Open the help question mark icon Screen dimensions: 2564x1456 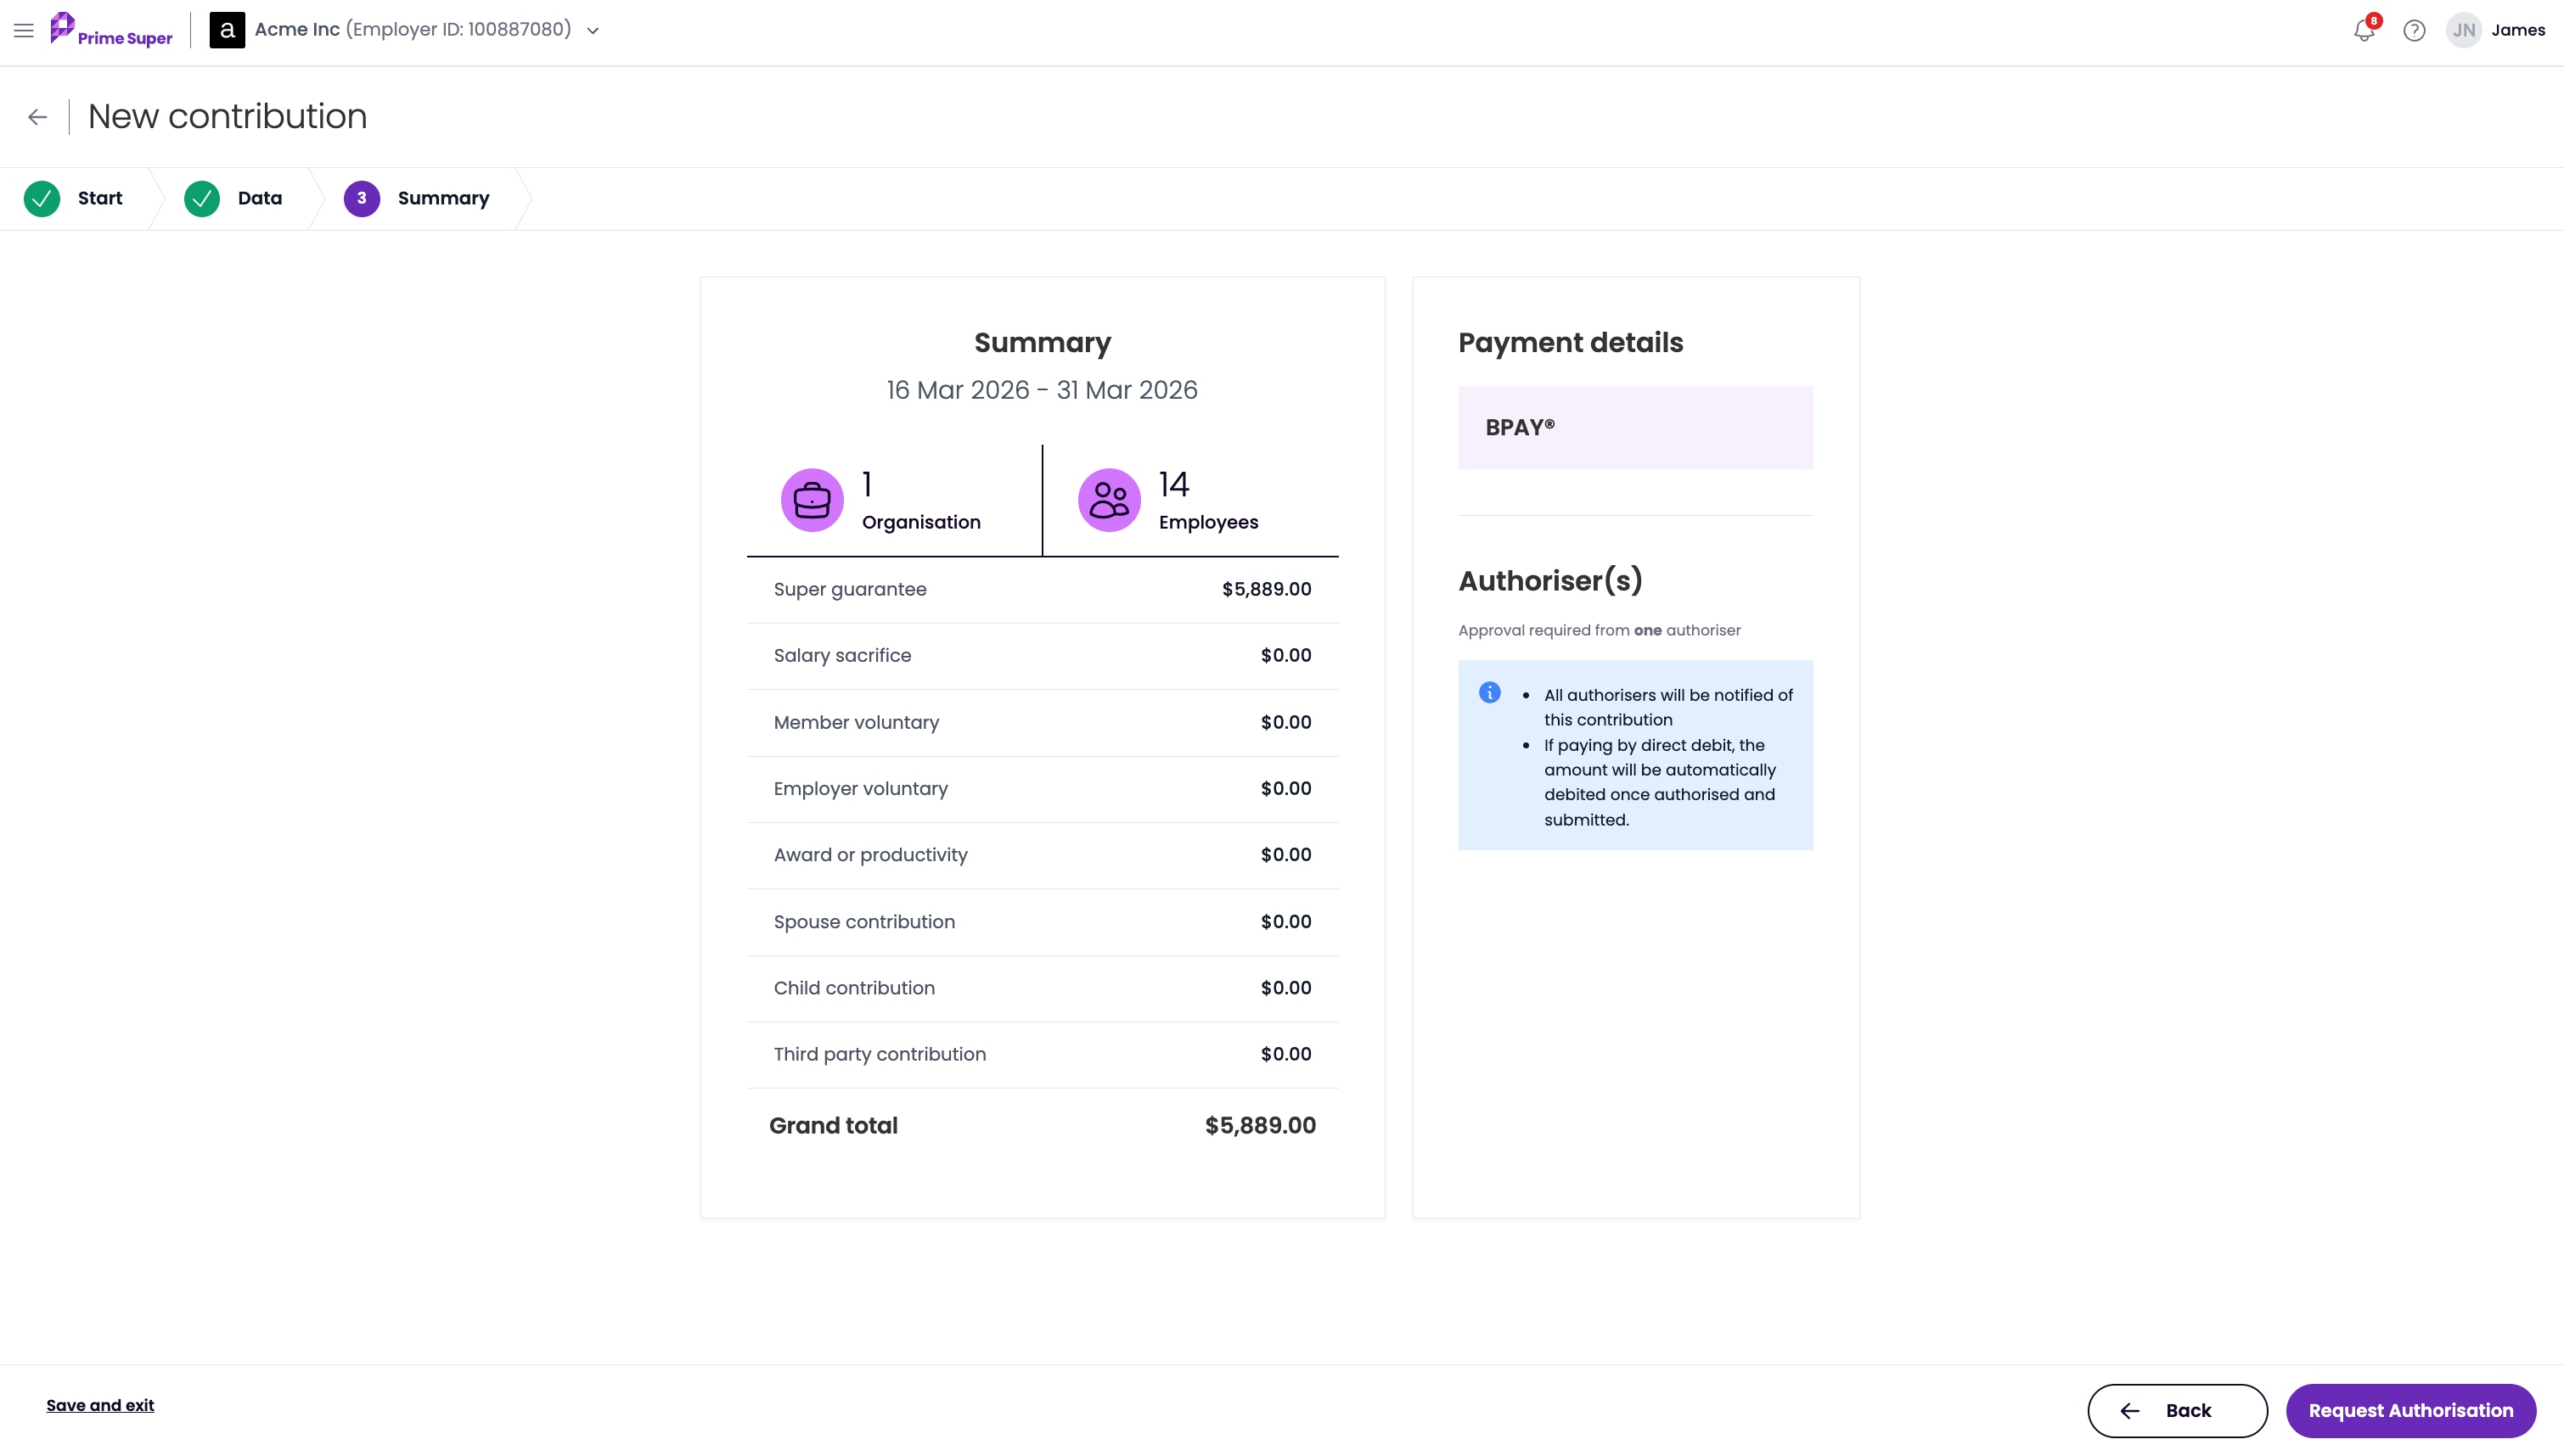pos(2414,30)
